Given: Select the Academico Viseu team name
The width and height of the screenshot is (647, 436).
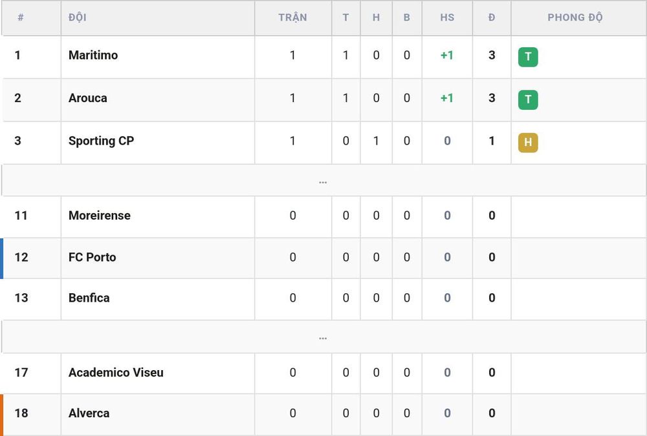Looking at the screenshot, I should point(116,373).
